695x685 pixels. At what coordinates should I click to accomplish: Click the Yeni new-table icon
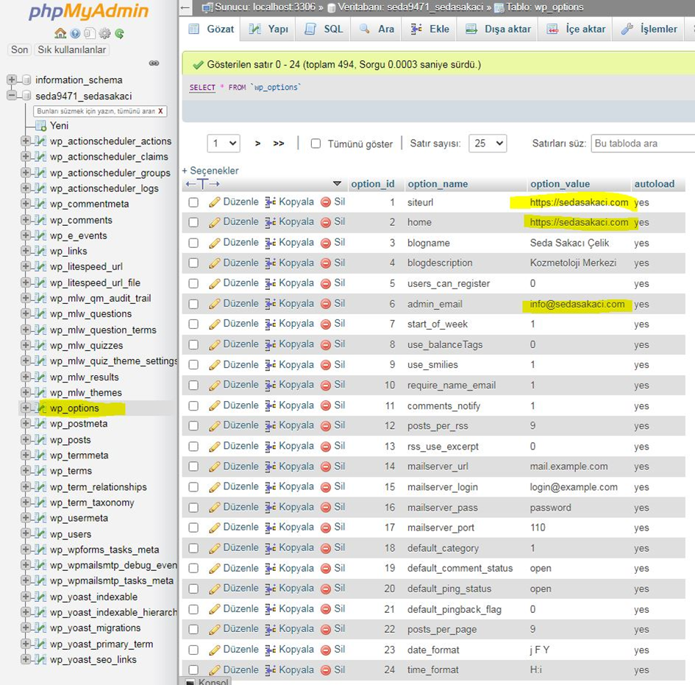pos(40,126)
